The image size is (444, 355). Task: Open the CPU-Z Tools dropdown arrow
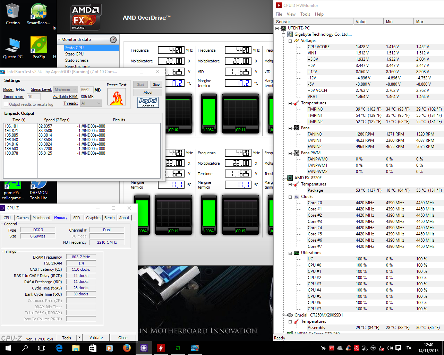tap(79, 338)
